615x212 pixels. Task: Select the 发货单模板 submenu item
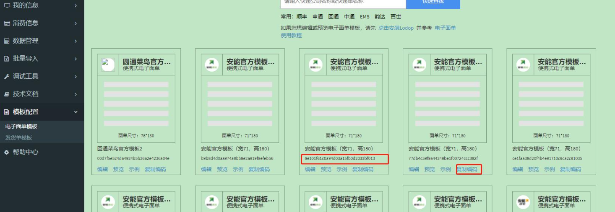point(18,137)
